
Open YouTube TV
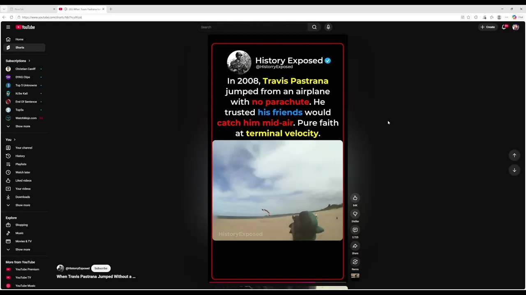pos(24,277)
